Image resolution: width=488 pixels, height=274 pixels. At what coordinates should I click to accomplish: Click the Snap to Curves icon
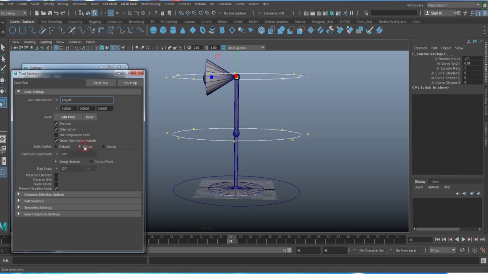click(x=188, y=13)
